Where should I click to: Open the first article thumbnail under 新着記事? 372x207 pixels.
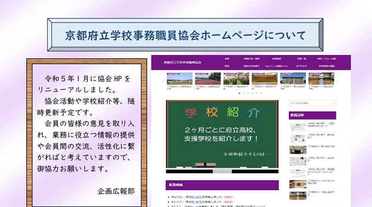pyautogui.click(x=298, y=127)
